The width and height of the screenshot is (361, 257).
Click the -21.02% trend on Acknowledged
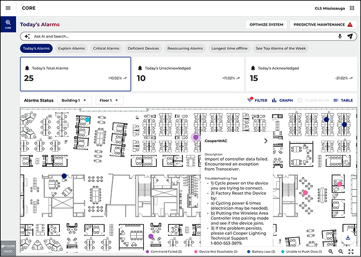[x=344, y=78]
